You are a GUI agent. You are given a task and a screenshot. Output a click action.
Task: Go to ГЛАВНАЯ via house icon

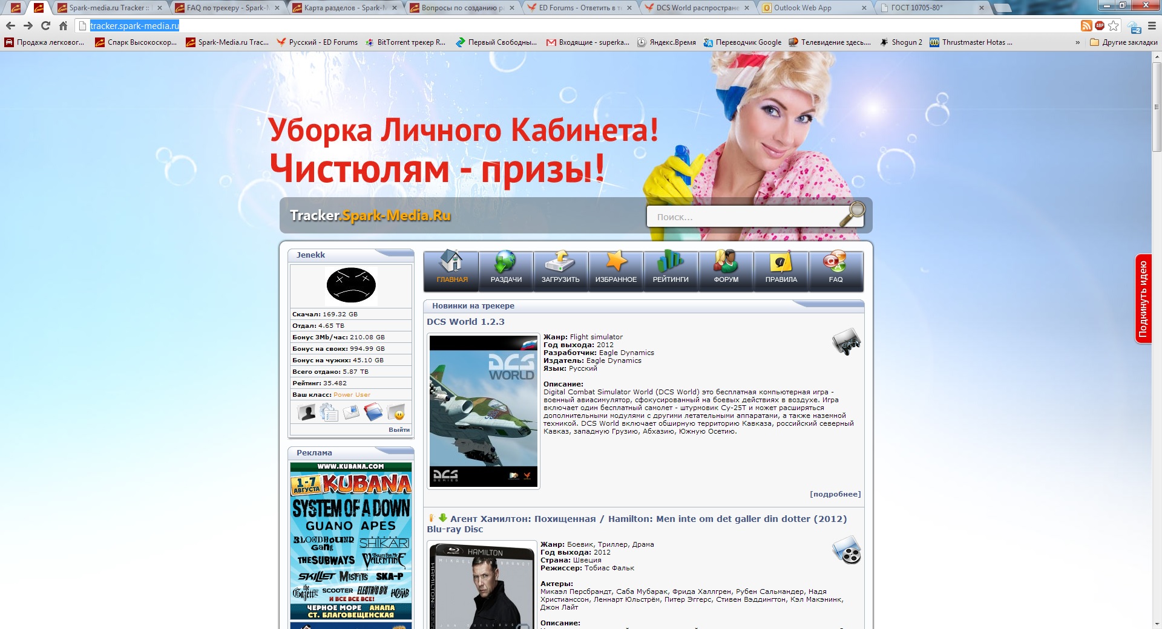click(451, 262)
